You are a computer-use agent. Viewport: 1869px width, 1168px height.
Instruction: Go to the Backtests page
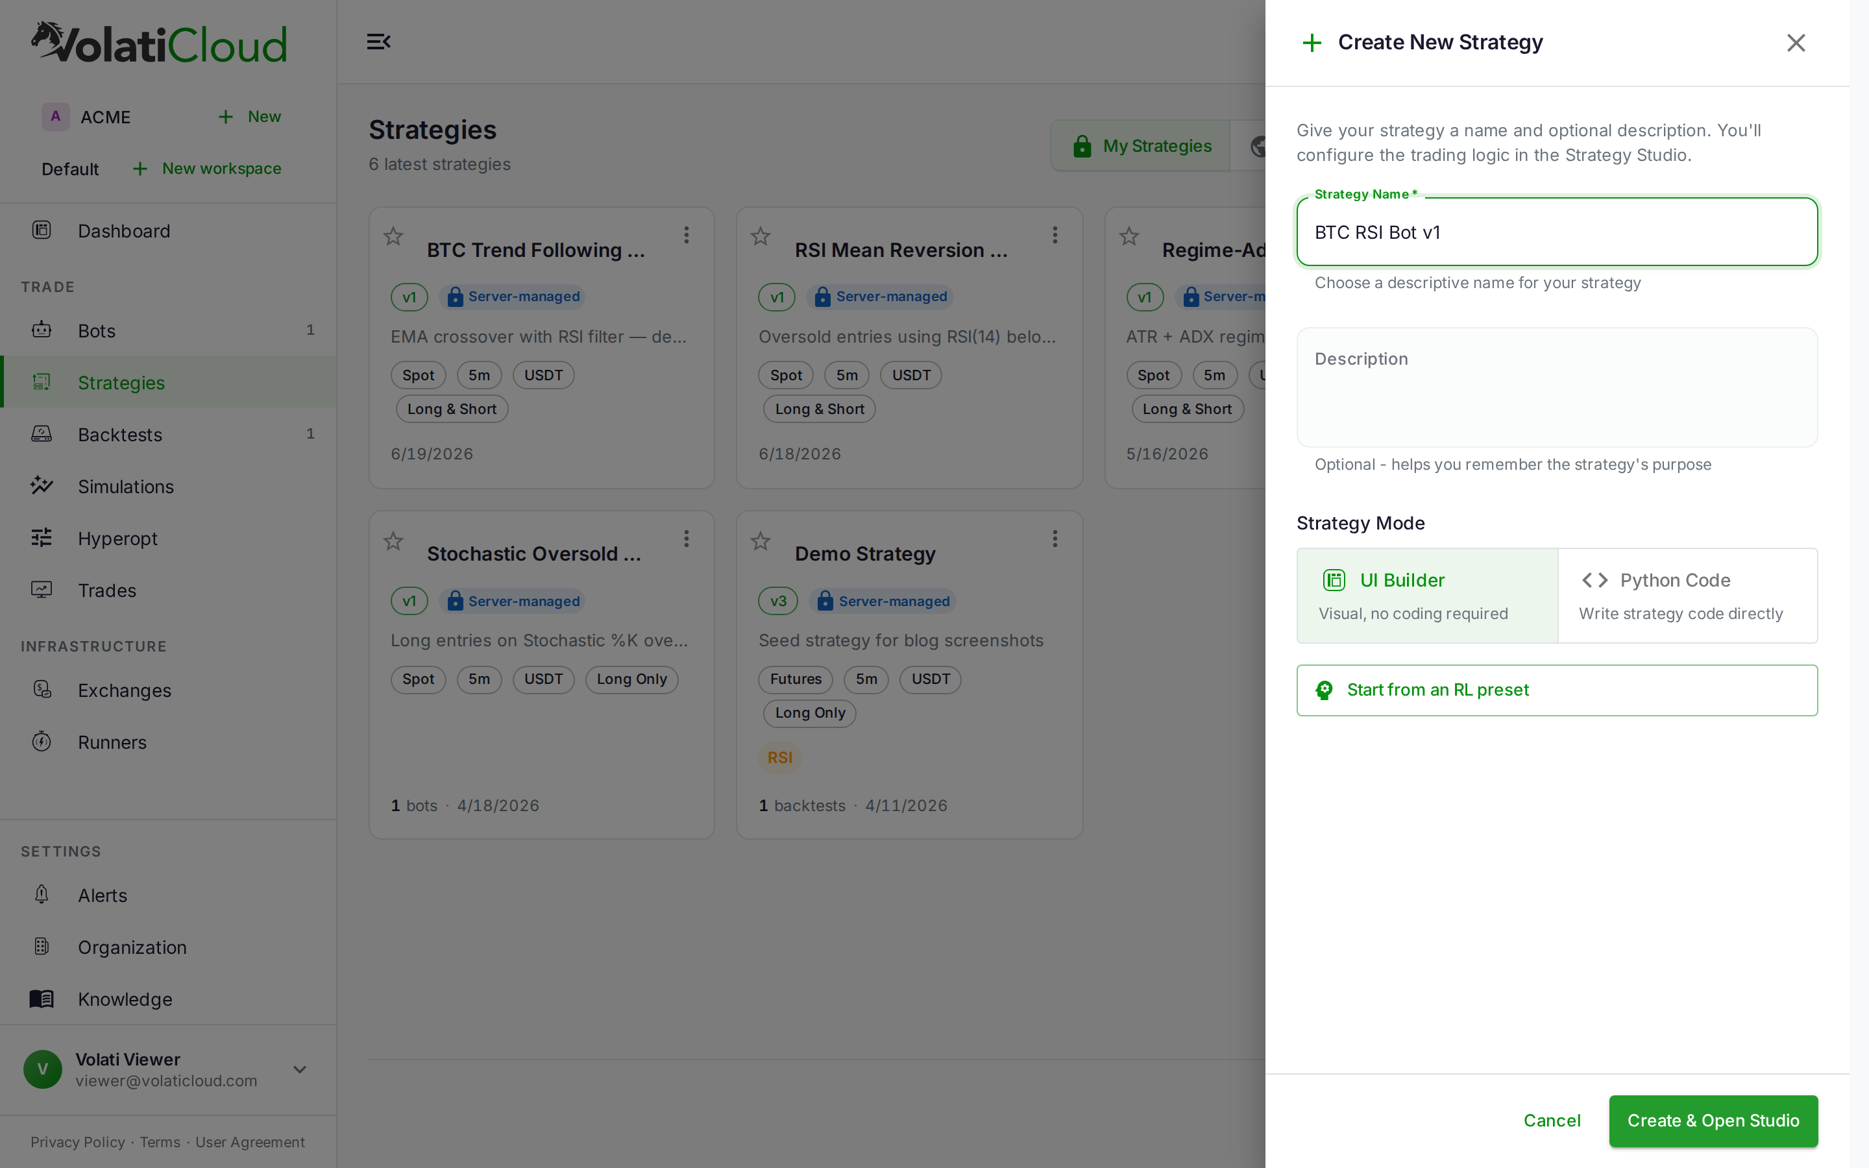pos(167,434)
